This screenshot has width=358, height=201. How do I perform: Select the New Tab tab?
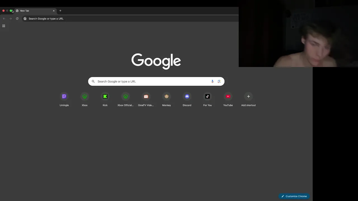click(x=35, y=11)
